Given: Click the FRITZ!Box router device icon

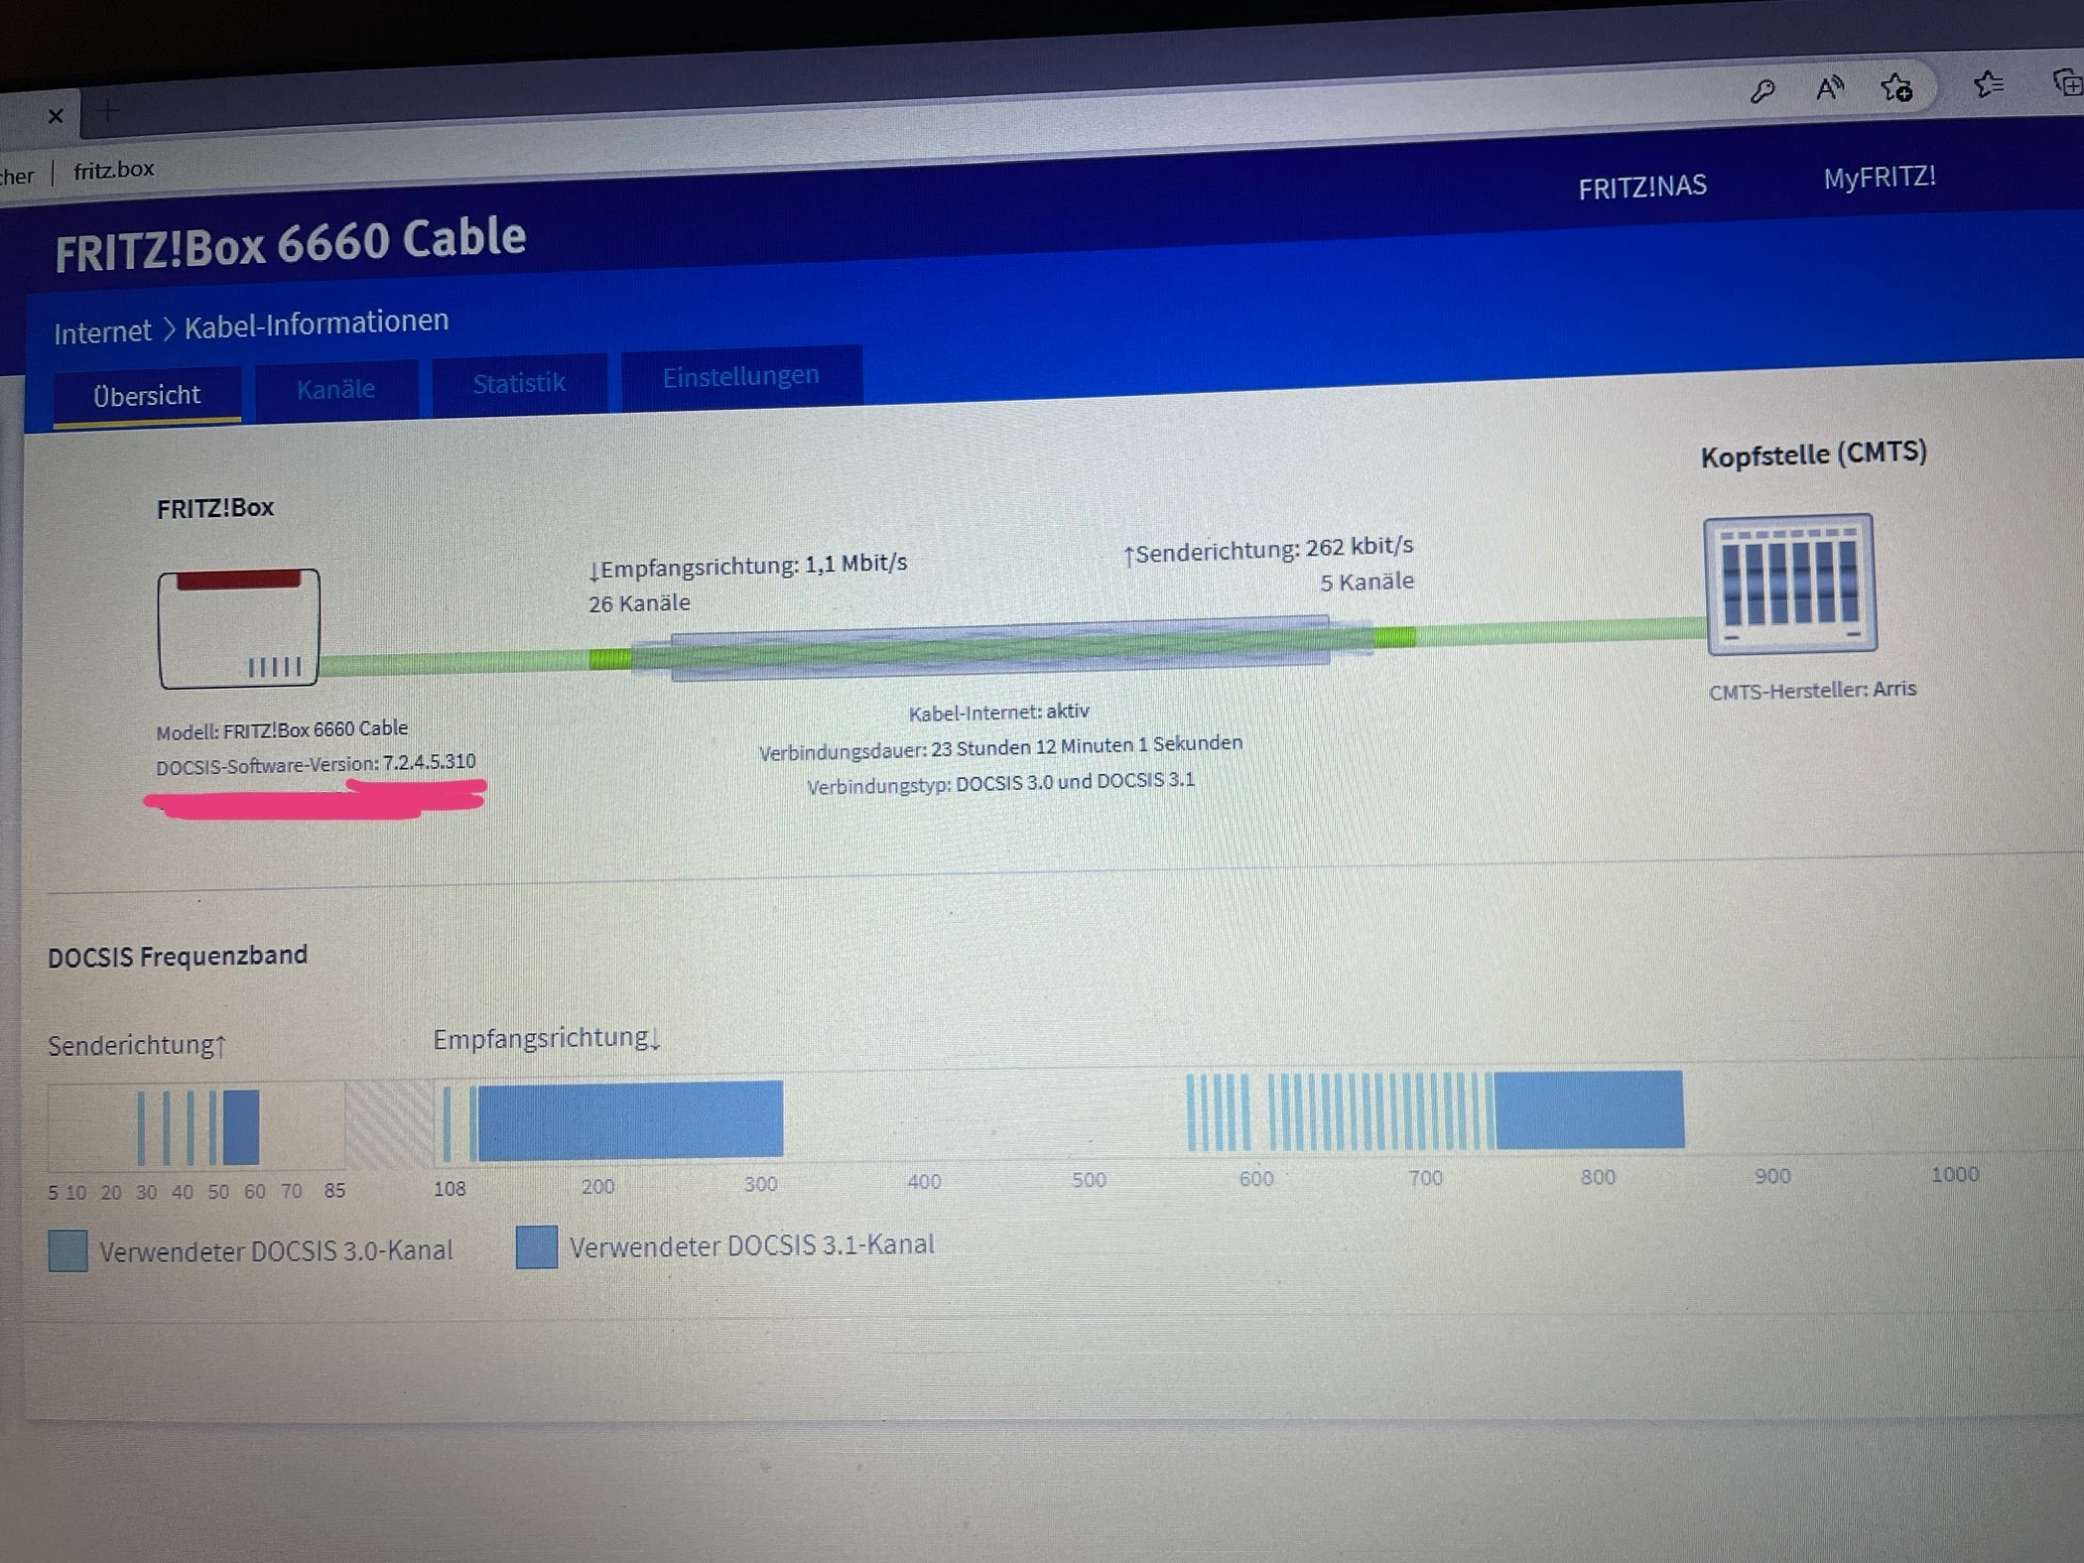Looking at the screenshot, I should coord(238,629).
